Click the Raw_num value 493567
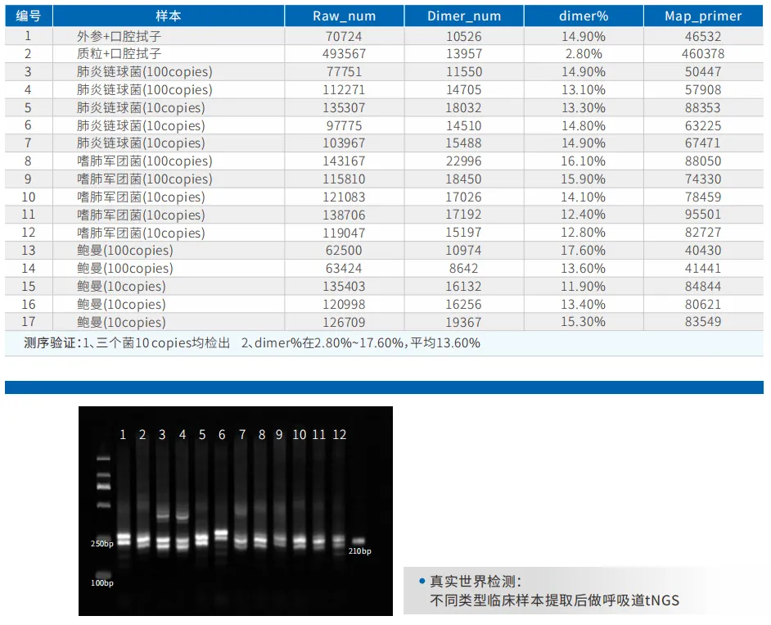This screenshot has width=771, height=625. (343, 54)
